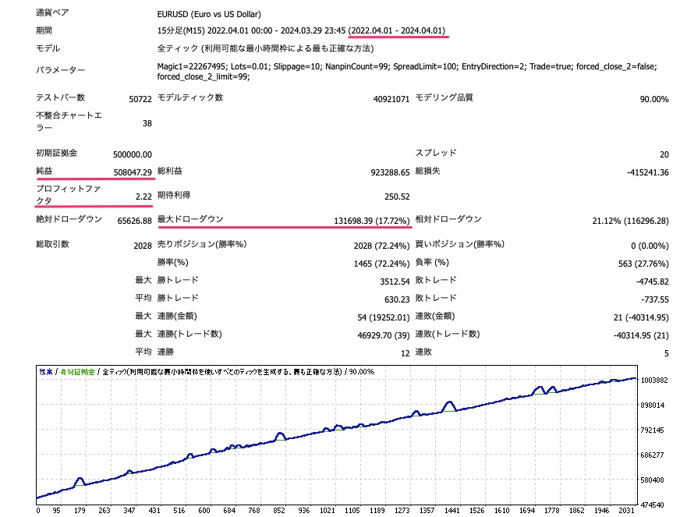The width and height of the screenshot is (687, 517).
Task: Click the consecutive loss amount -40314.95 (21)
Action: click(x=641, y=335)
